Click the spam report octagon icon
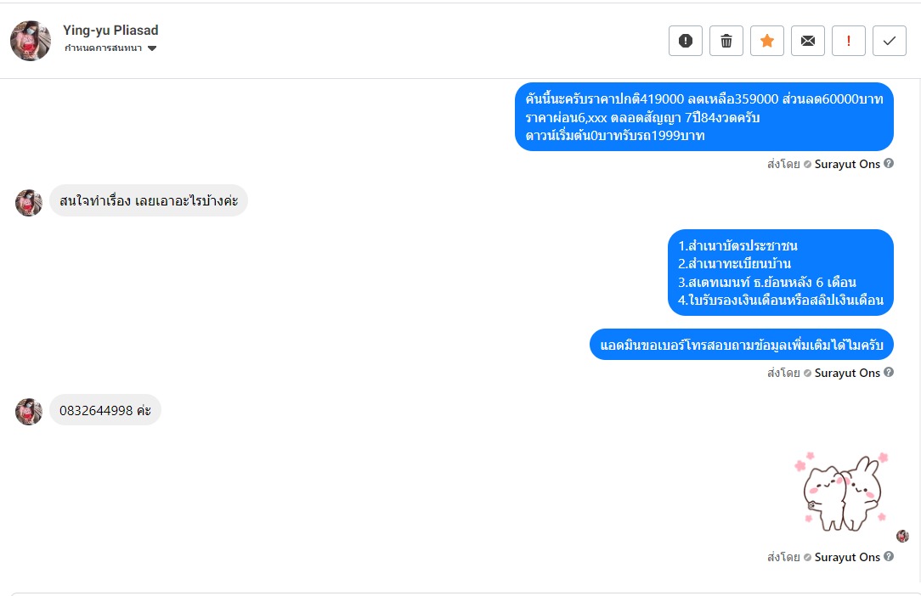 pos(686,41)
